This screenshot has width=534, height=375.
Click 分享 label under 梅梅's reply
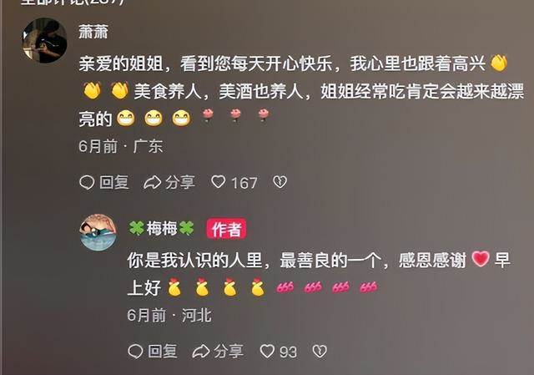click(229, 351)
